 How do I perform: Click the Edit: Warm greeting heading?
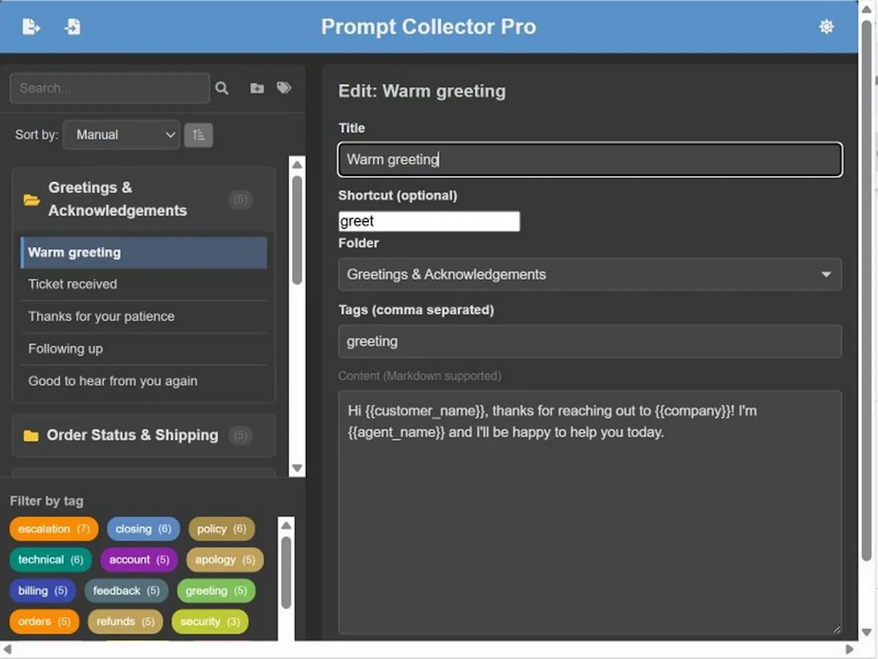tap(422, 91)
